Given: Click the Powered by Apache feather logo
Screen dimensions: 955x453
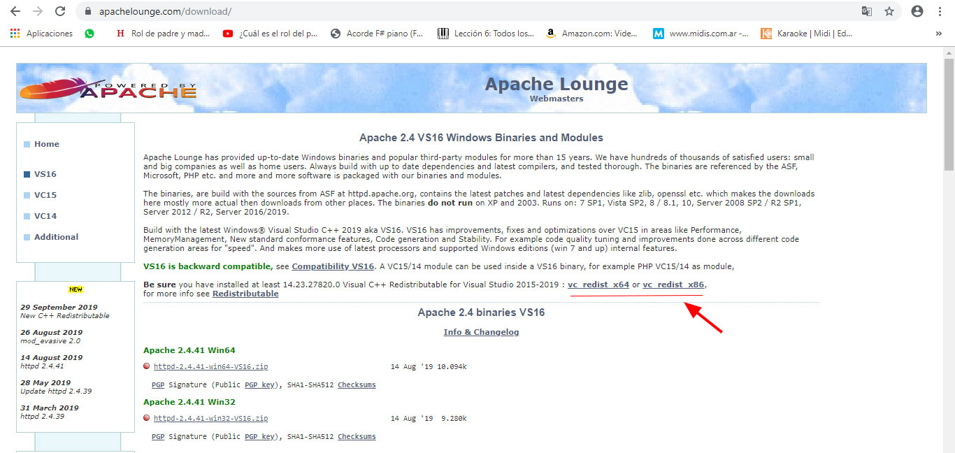Looking at the screenshot, I should click(108, 88).
